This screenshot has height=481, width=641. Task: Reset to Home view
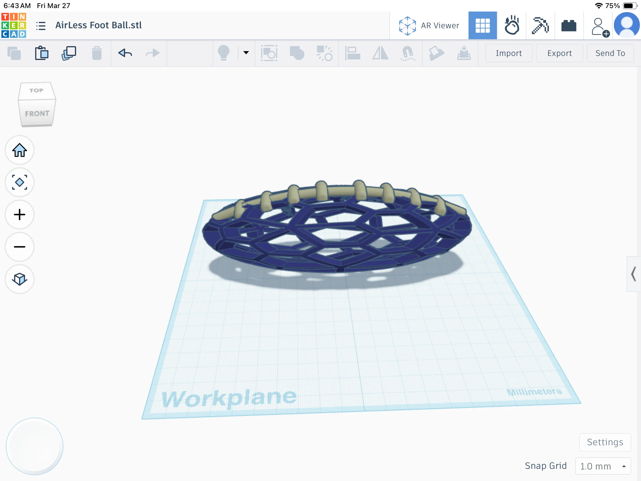coord(20,150)
